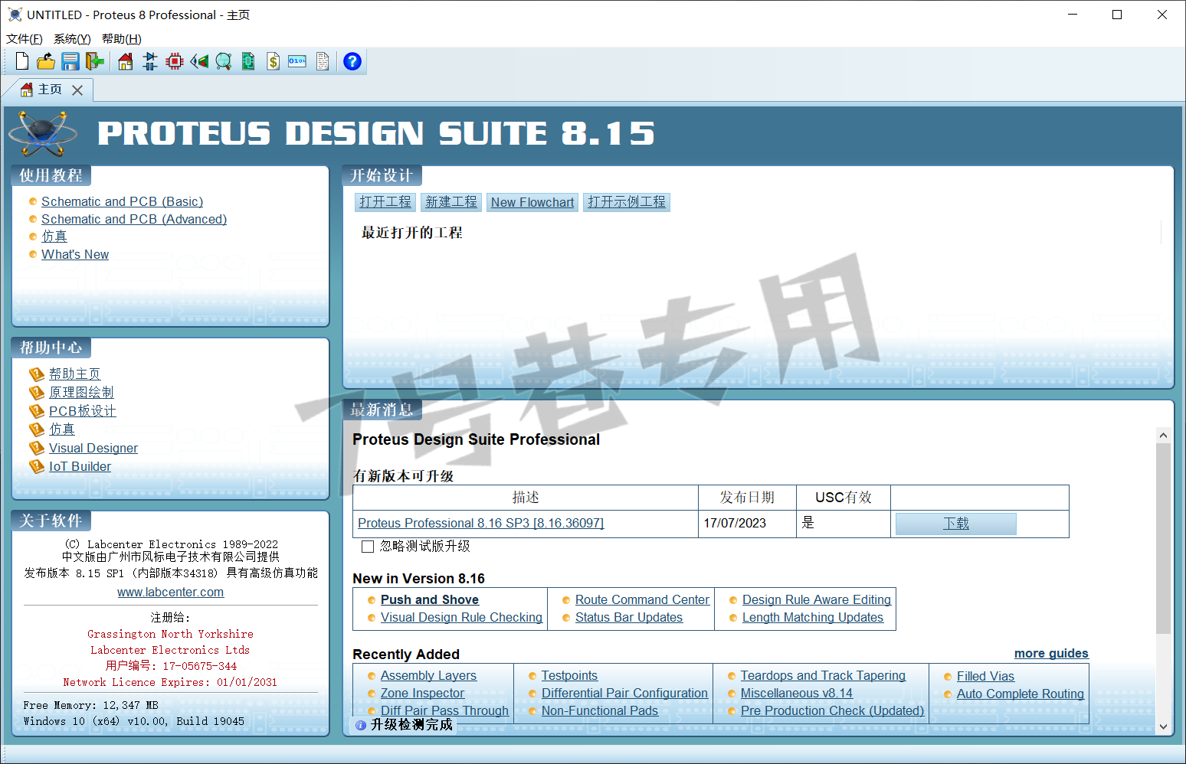1186x764 pixels.
Task: Open Gerber Viewer magnifier icon
Action: click(224, 61)
